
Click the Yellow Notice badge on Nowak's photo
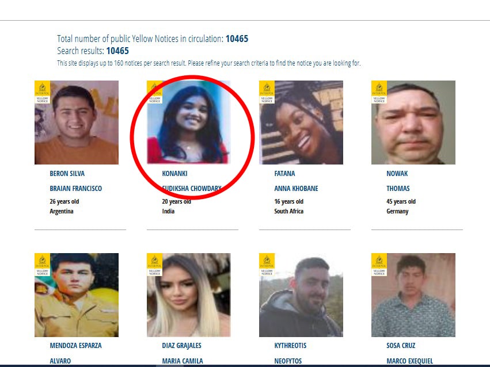click(x=379, y=92)
